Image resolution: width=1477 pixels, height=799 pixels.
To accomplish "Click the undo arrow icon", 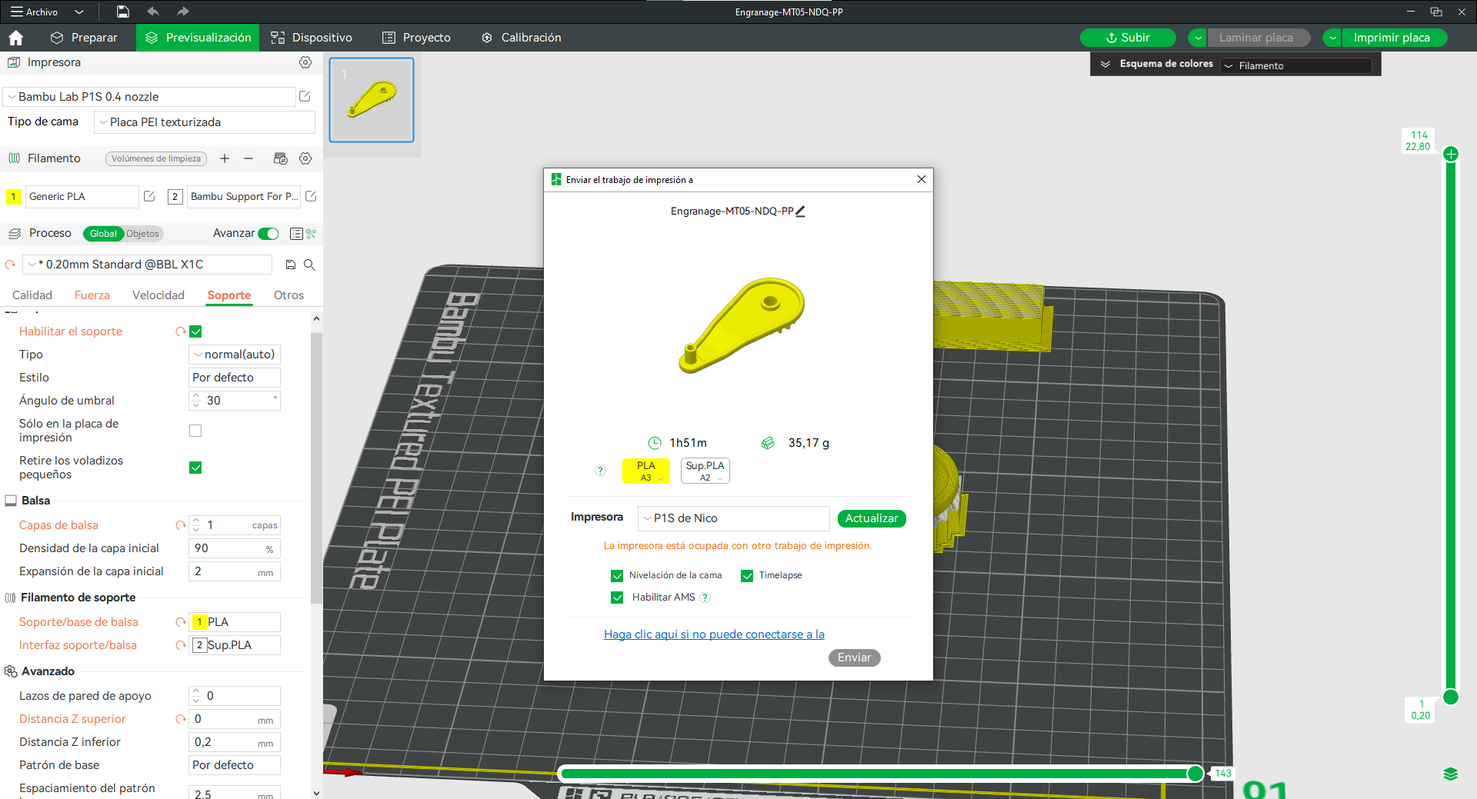I will point(153,12).
